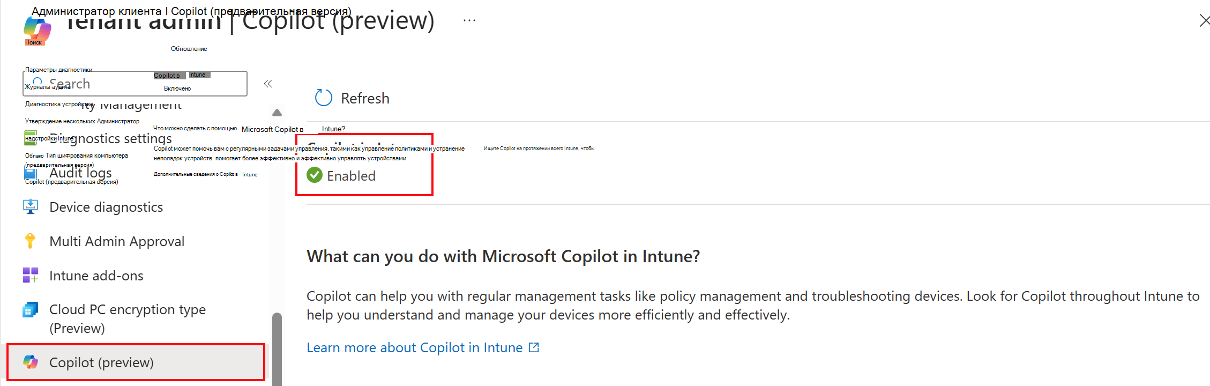Screen dimensions: 1210x386
Task: Close the Copilot (preview) blade
Action: [x=1204, y=20]
